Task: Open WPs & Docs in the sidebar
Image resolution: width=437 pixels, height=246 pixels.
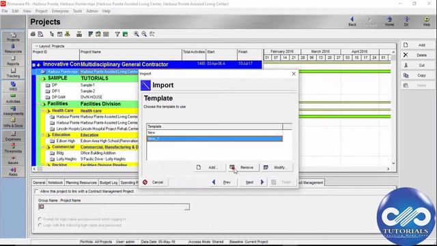Action: coord(13,123)
